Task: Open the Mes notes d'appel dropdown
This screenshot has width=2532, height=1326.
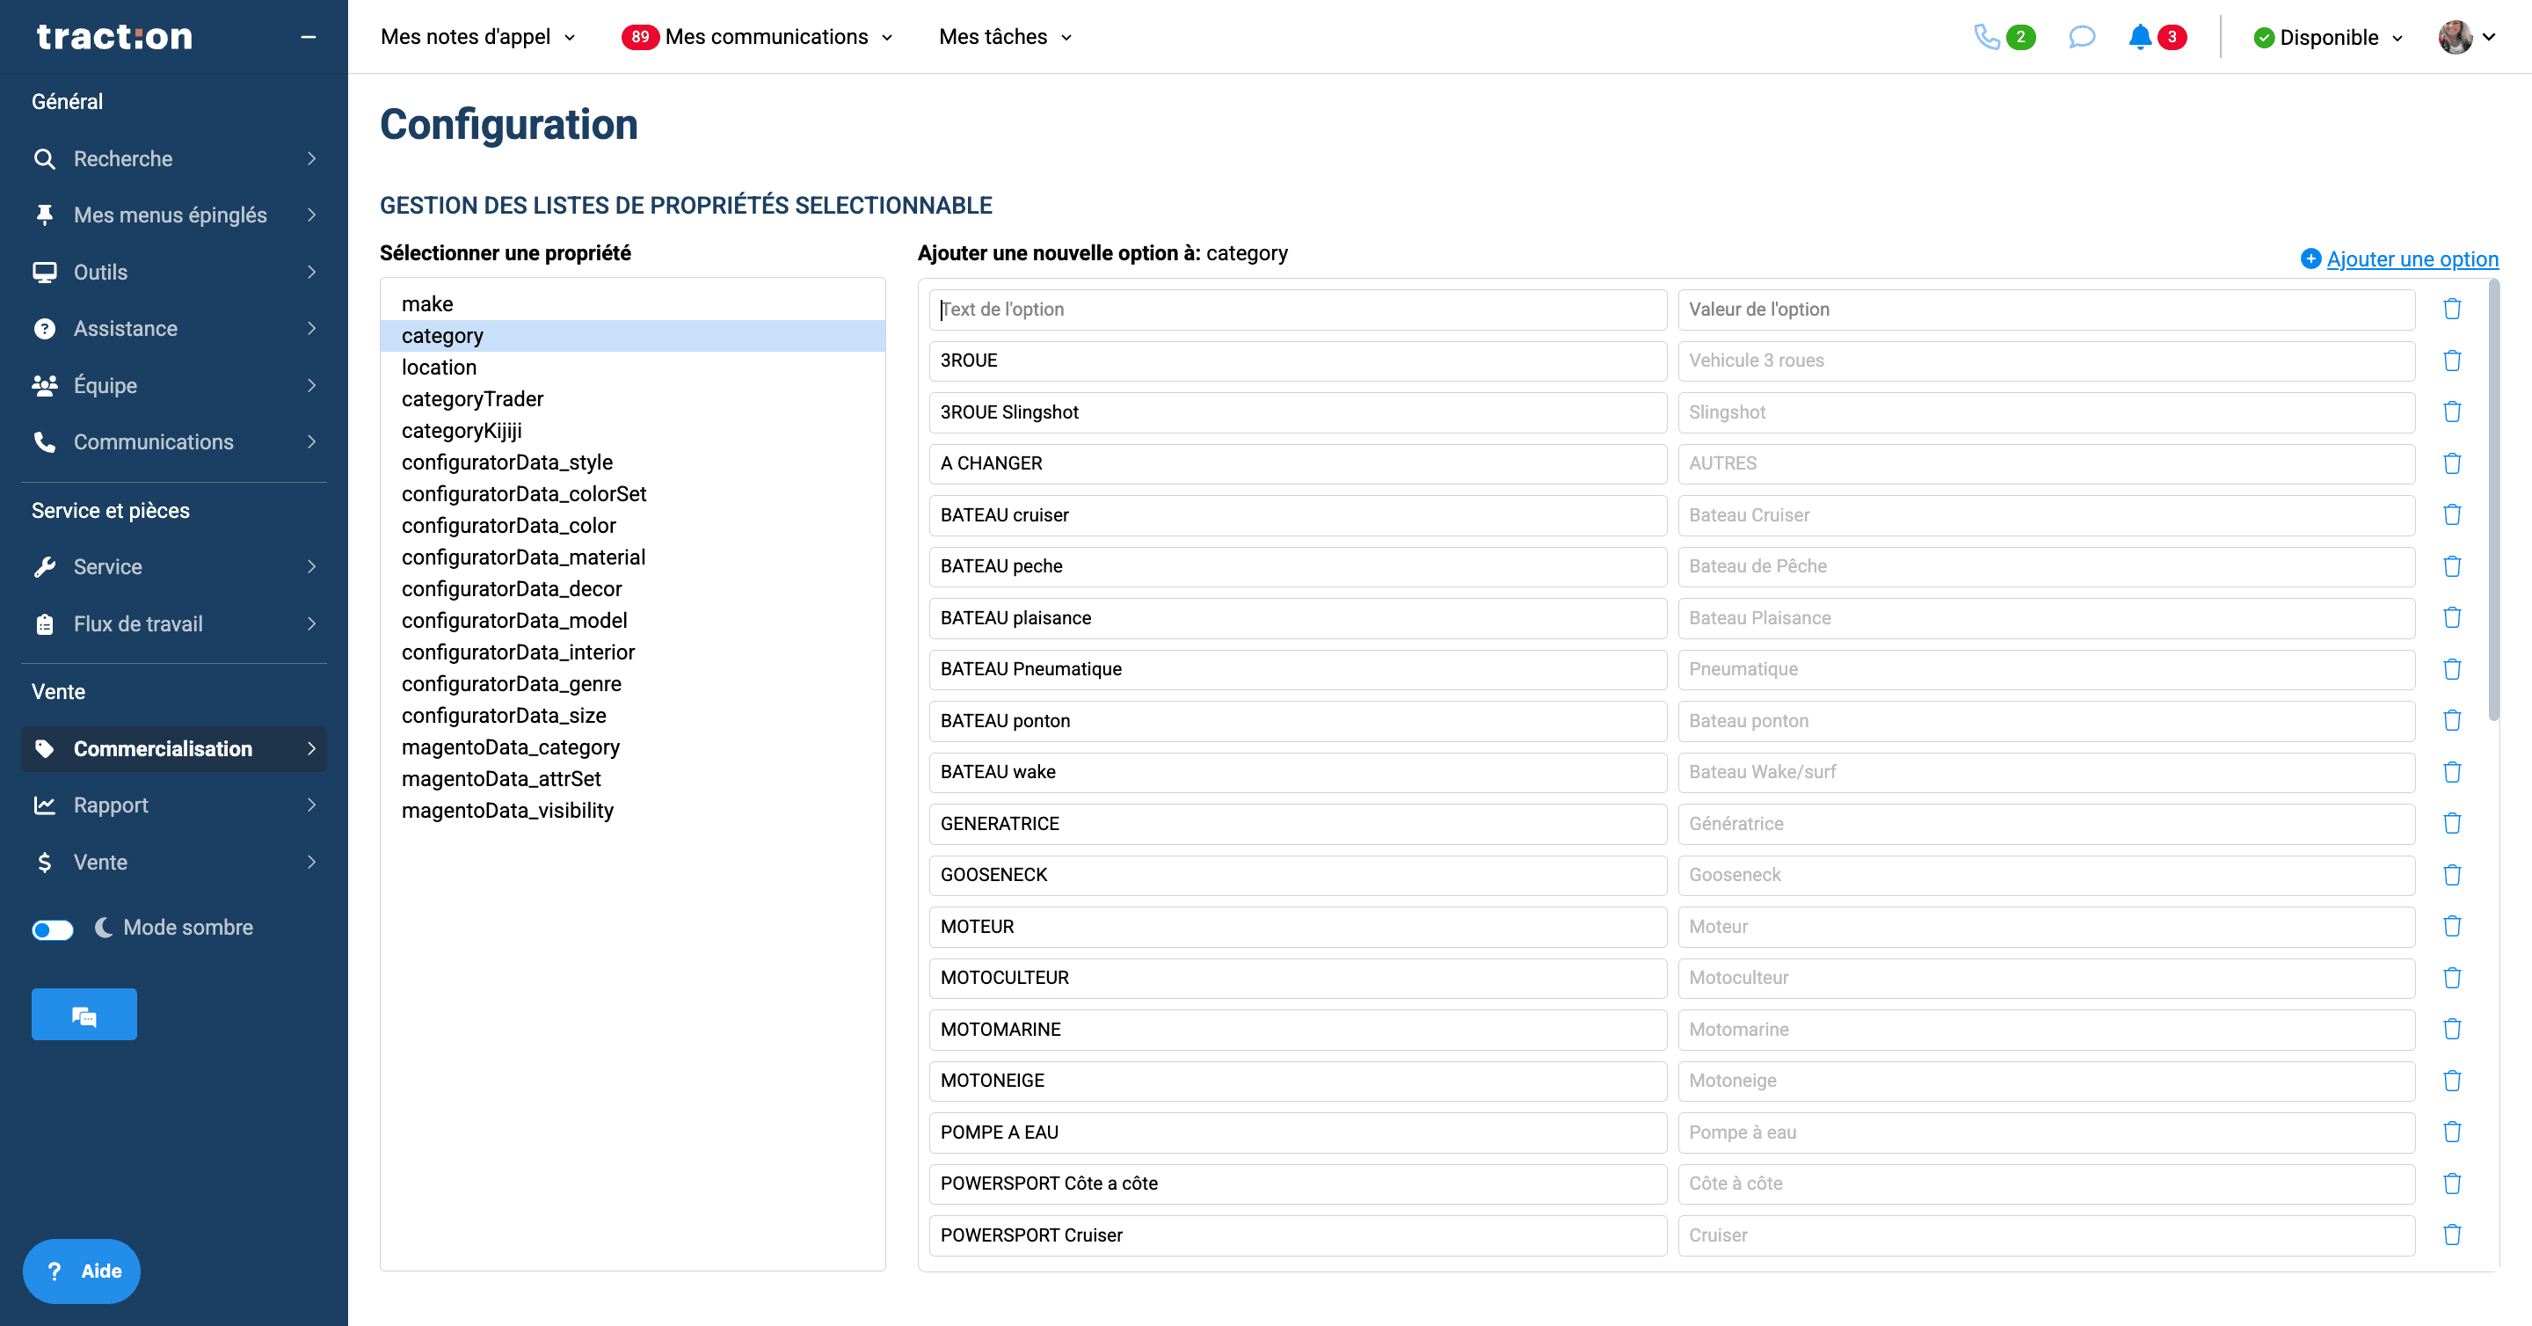Action: coord(477,37)
